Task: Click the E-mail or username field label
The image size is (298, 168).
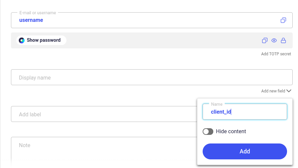Action: pos(38,13)
